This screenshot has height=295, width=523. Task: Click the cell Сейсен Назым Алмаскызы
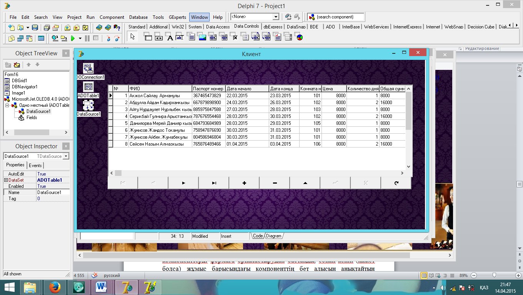160,144
